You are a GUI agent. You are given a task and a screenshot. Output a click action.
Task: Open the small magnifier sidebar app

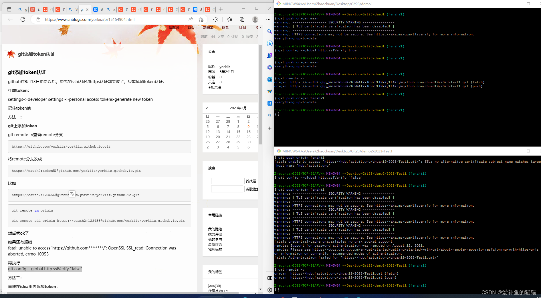[269, 115]
